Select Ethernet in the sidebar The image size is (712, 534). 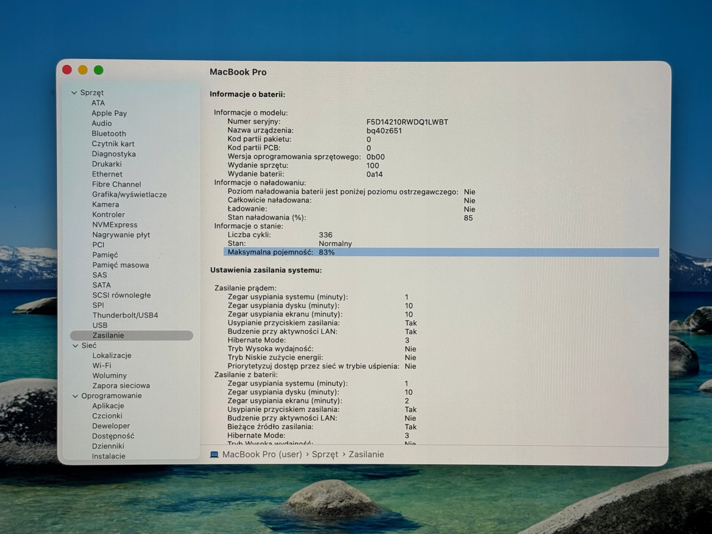[107, 174]
